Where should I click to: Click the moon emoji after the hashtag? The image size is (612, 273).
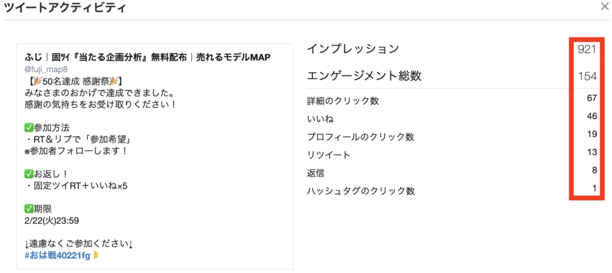(x=96, y=256)
